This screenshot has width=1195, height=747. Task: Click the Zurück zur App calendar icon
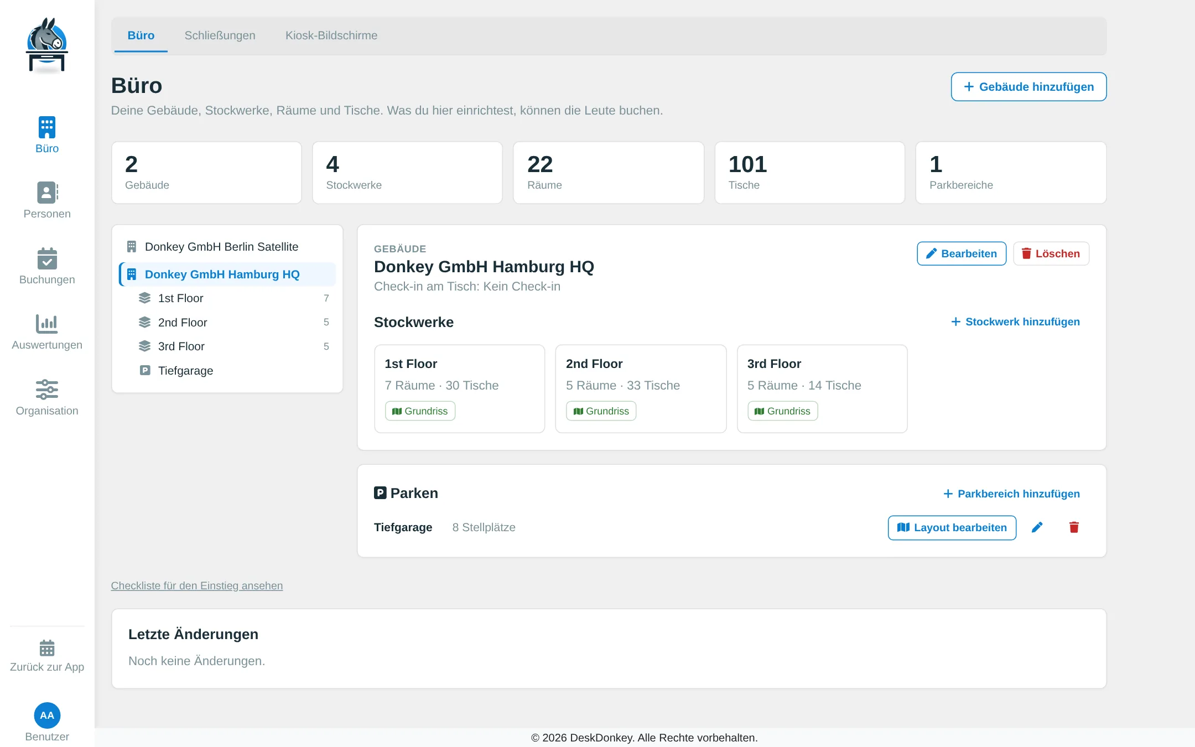click(47, 647)
